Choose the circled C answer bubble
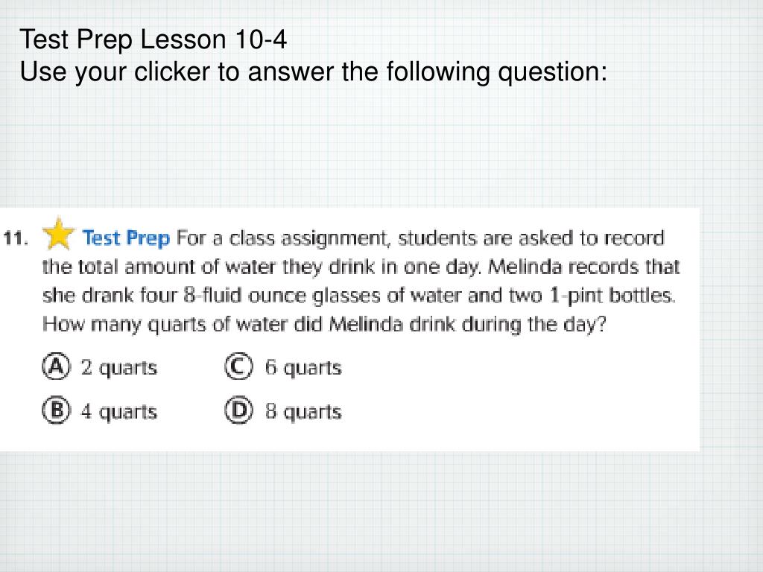Screen dimensions: 763x572 [238, 366]
